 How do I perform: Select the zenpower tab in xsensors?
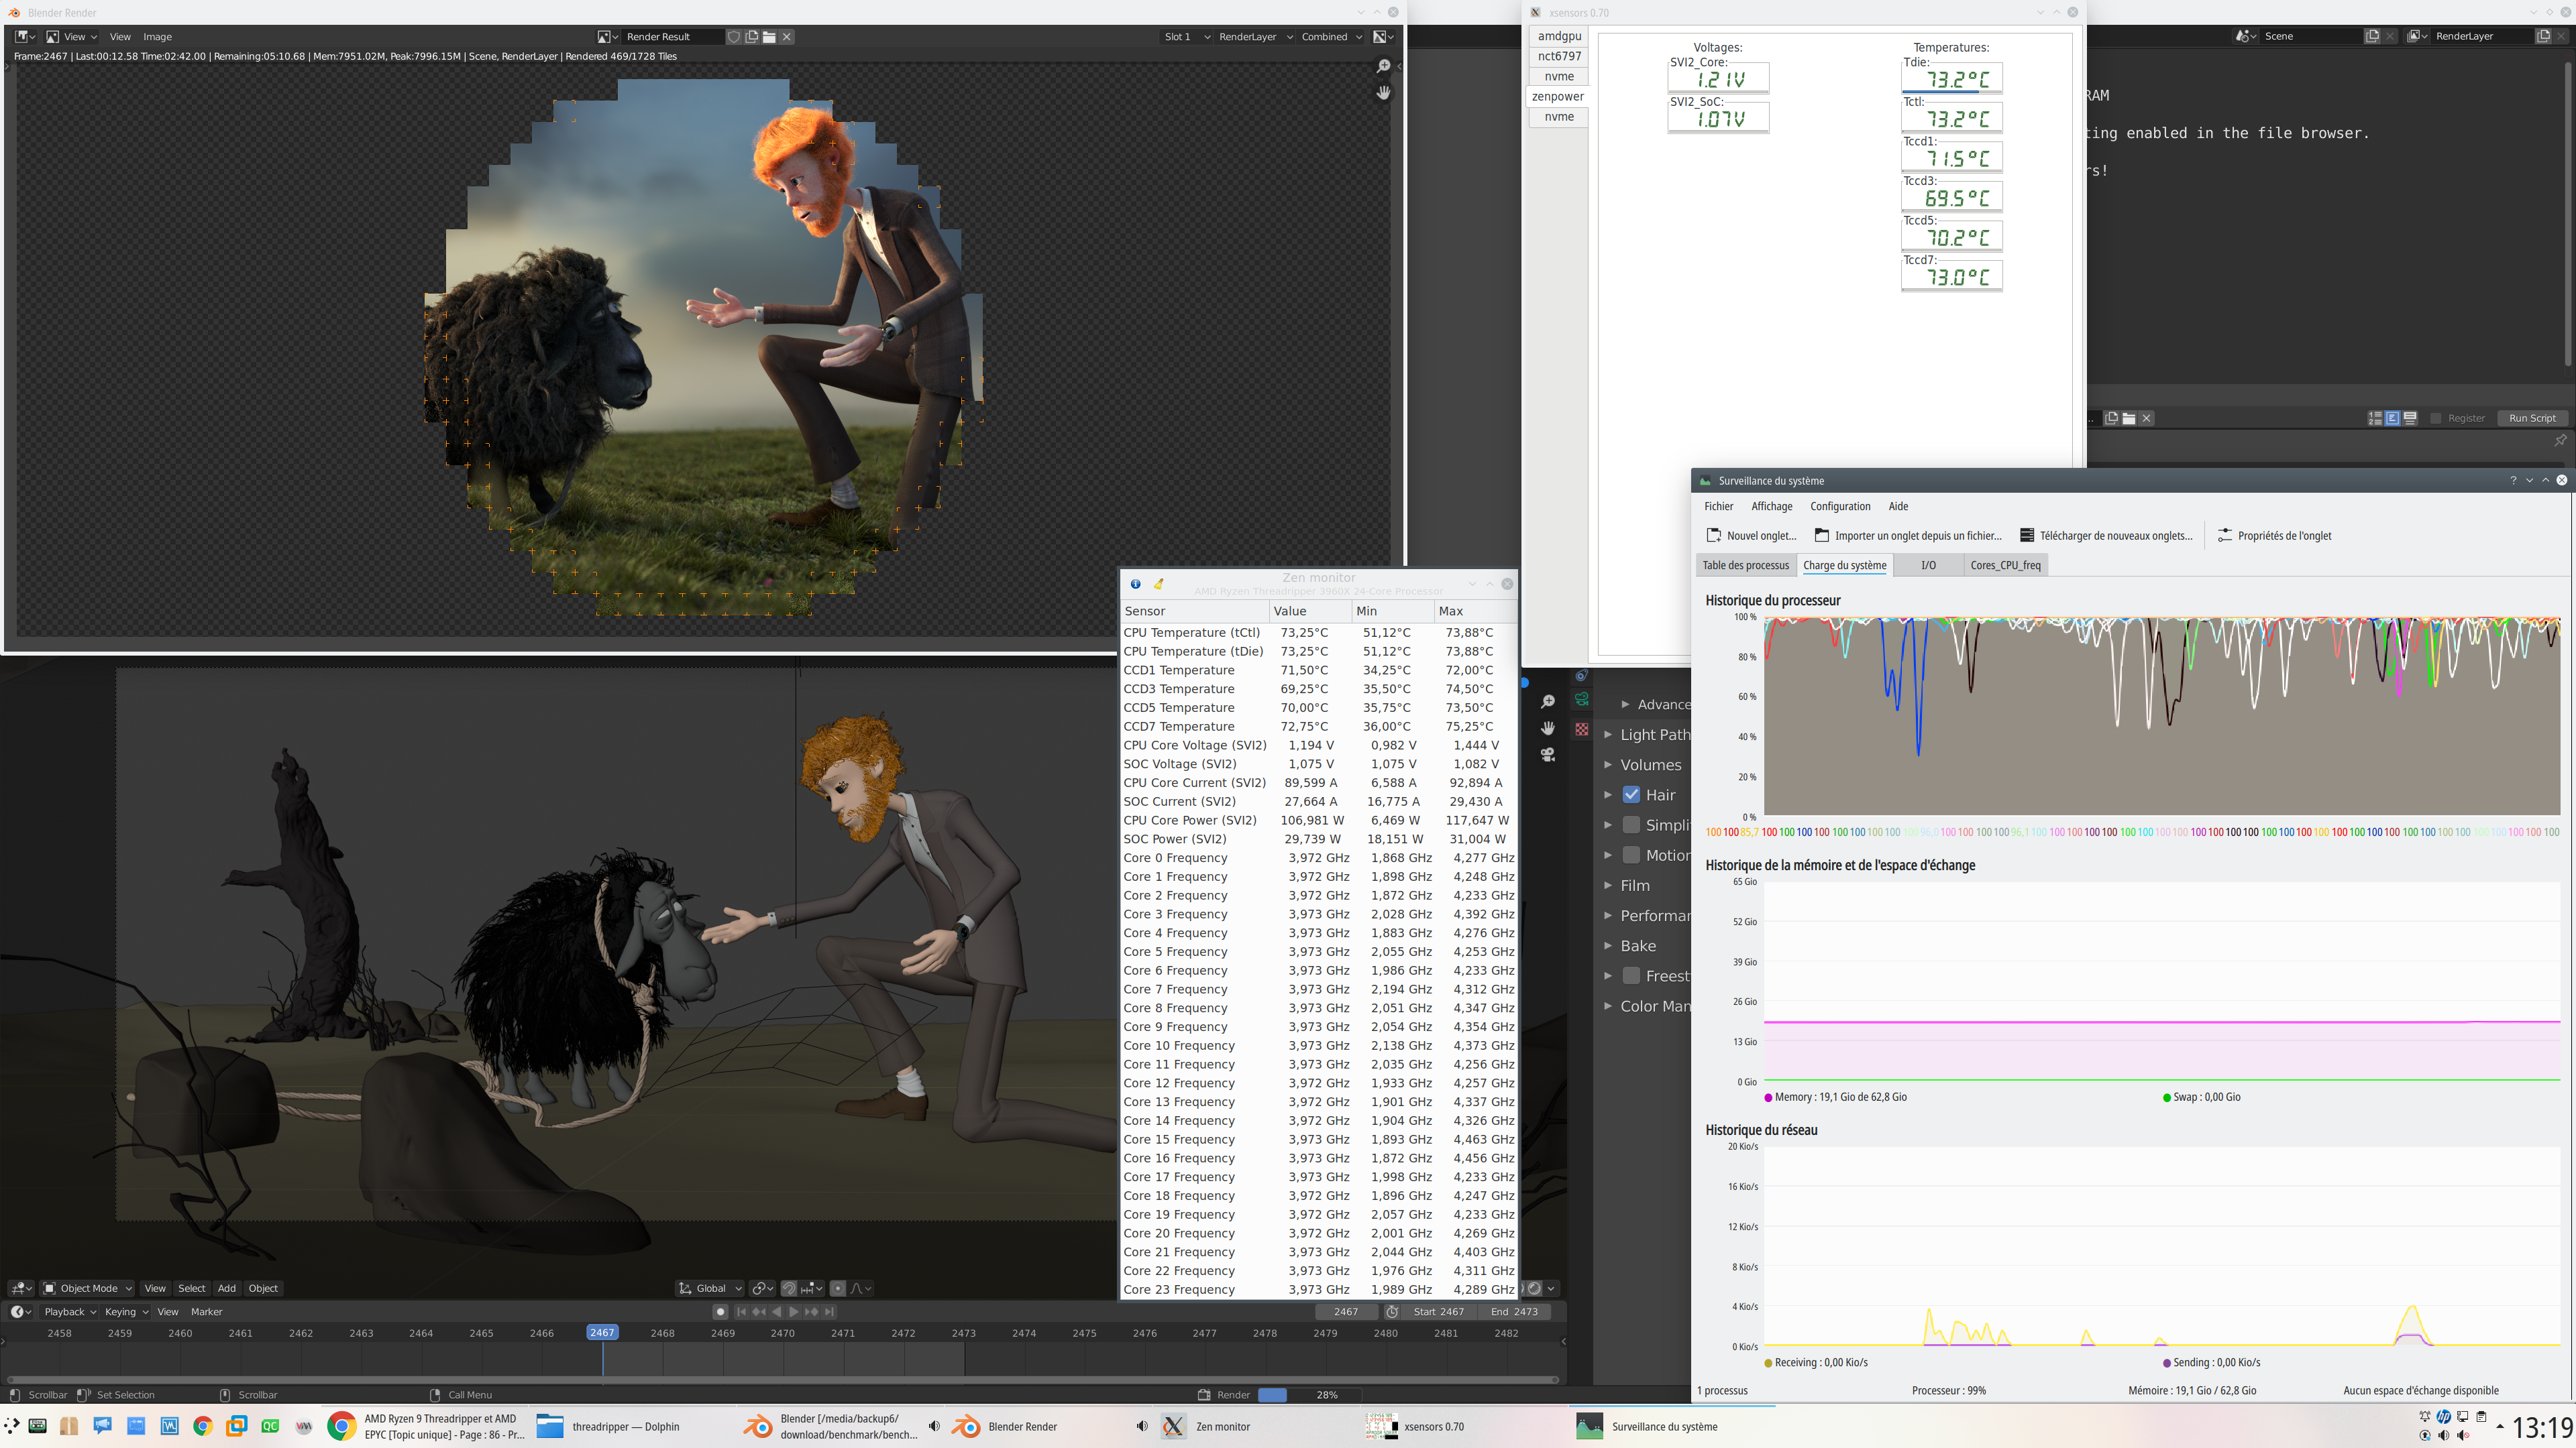pos(1557,97)
